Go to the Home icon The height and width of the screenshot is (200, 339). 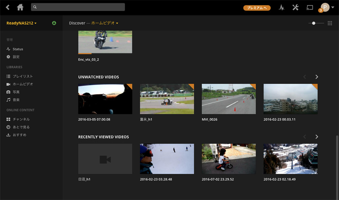click(x=20, y=7)
